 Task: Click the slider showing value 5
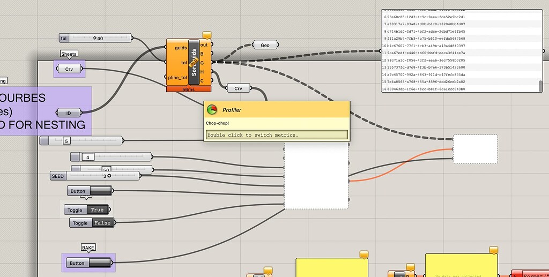tap(81, 140)
